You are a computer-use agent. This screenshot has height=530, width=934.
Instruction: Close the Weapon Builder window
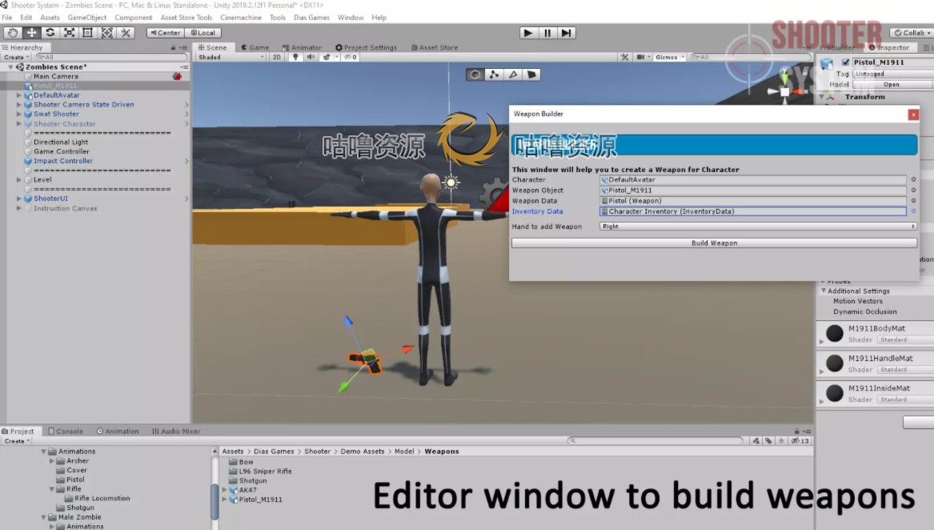pyautogui.click(x=912, y=114)
